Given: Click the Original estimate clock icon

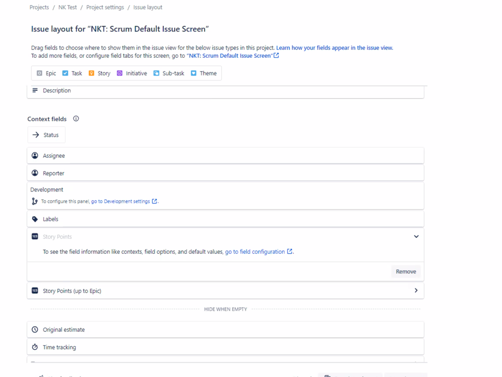Looking at the screenshot, I should click(x=35, y=330).
